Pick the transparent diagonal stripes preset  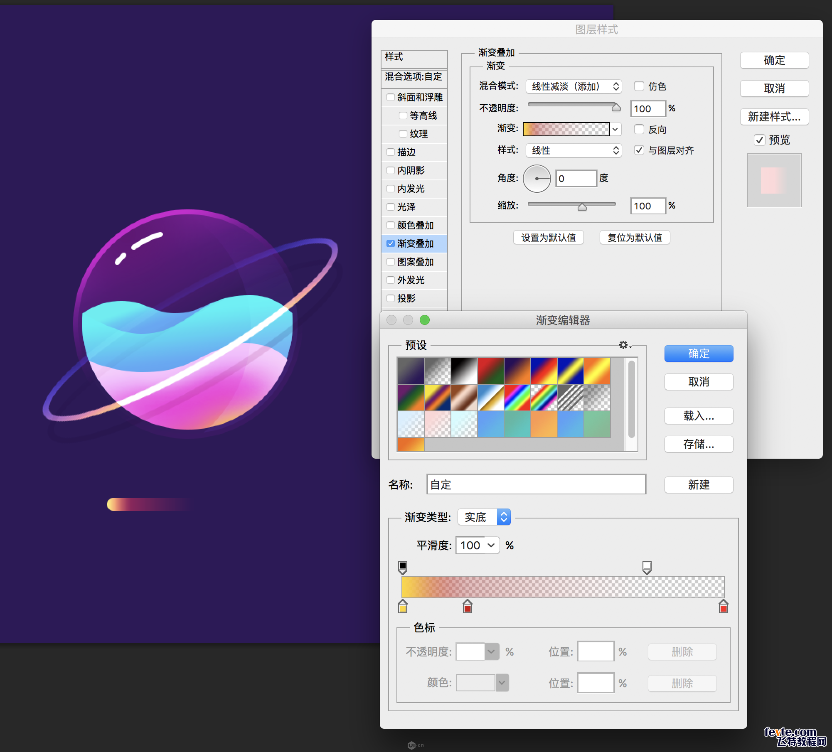pos(571,398)
